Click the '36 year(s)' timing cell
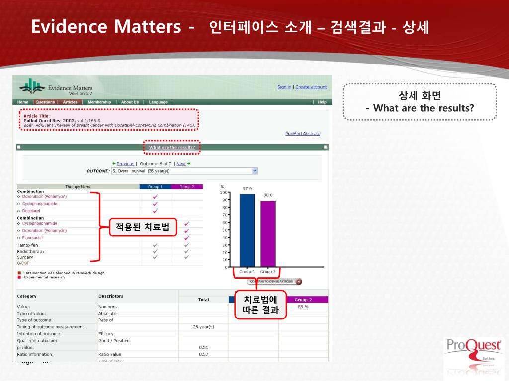The image size is (509, 381). (203, 327)
